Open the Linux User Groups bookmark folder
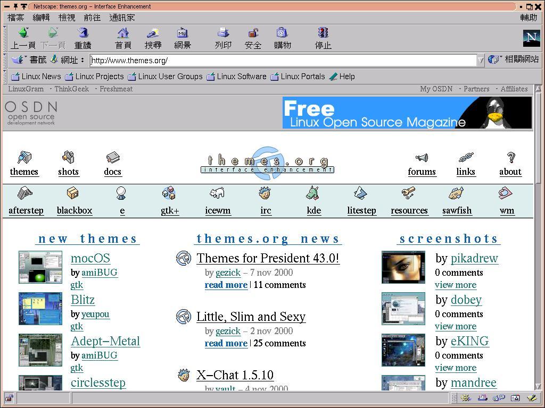The width and height of the screenshot is (545, 408). coord(165,76)
